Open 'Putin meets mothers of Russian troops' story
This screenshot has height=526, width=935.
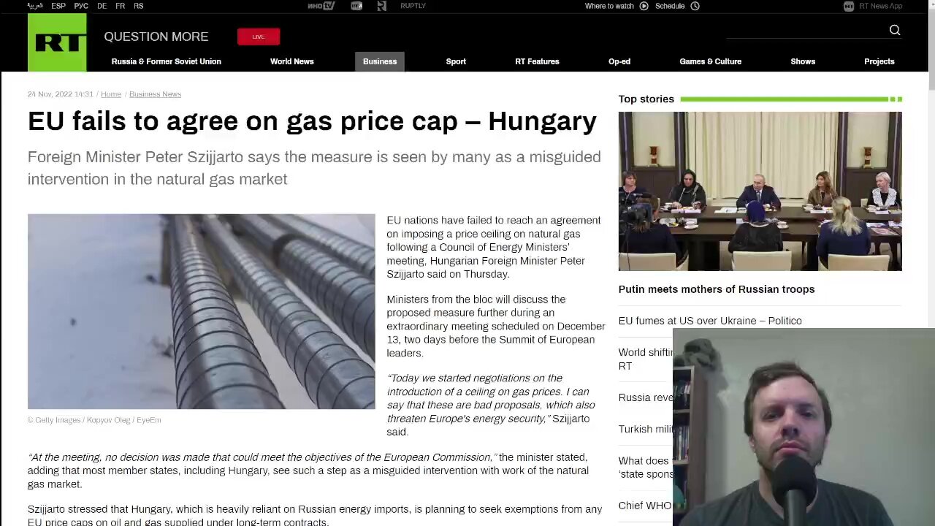click(x=717, y=289)
